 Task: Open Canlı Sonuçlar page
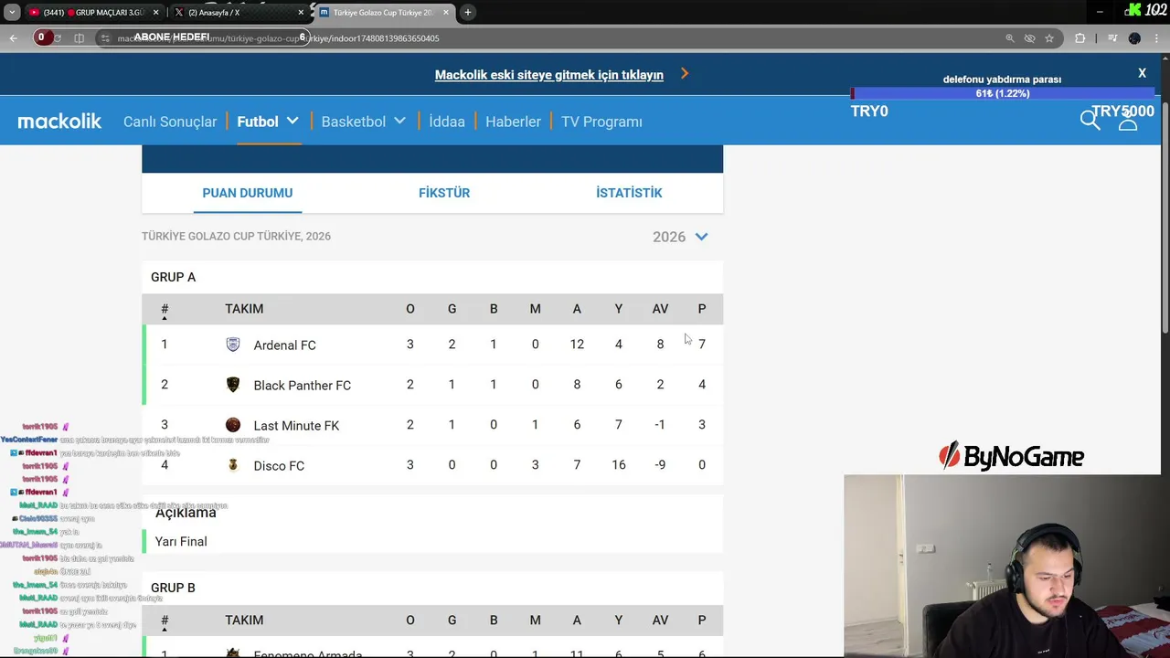tap(170, 122)
